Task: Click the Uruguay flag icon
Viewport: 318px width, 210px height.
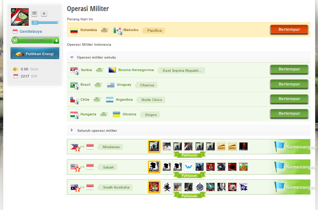Action: 111,85
